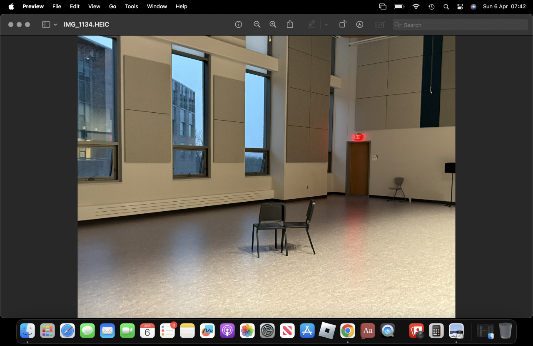533x346 pixels.
Task: Open the File menu
Action: click(x=57, y=6)
